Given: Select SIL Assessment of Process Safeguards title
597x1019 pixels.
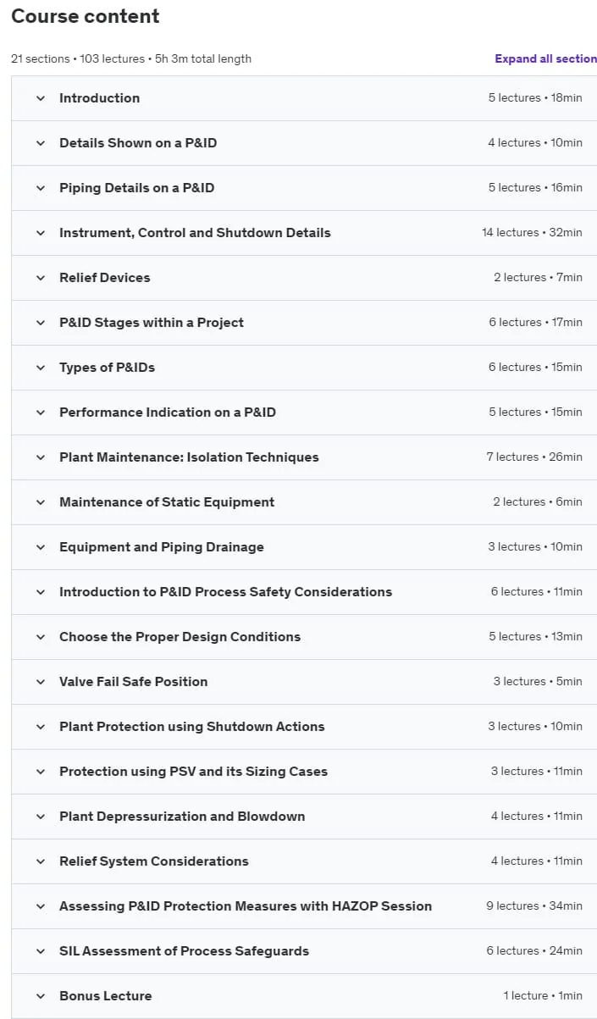Looking at the screenshot, I should (184, 951).
